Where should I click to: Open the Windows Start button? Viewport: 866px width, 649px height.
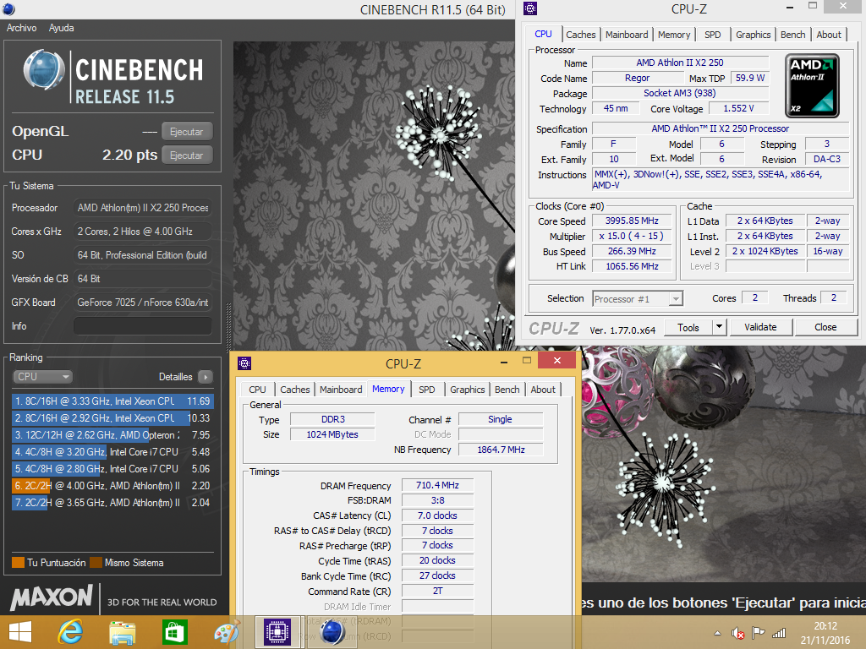click(x=20, y=632)
